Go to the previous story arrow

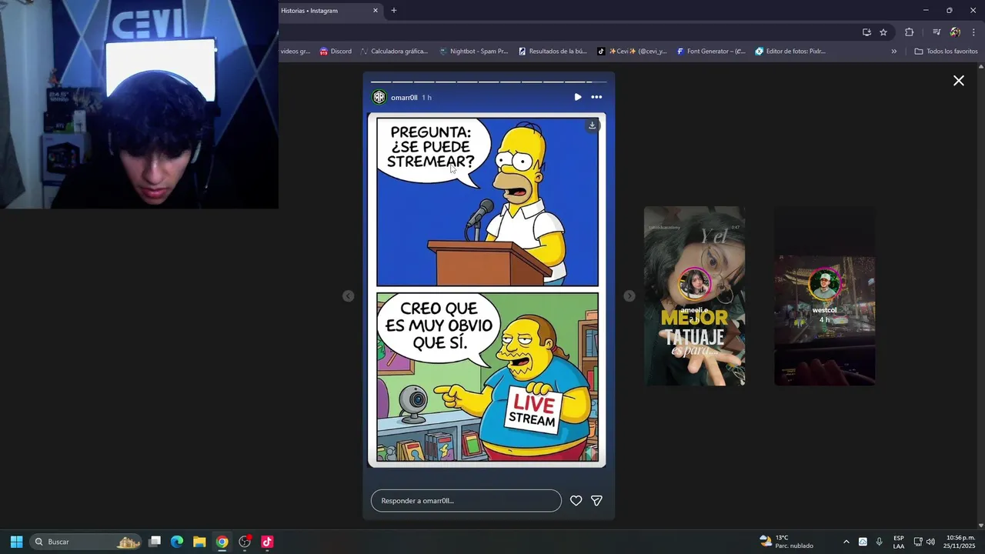(349, 296)
